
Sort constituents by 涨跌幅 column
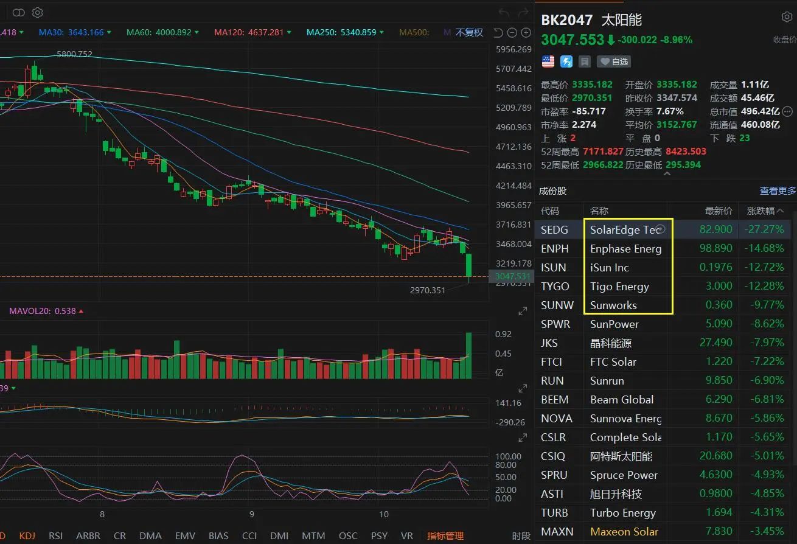click(764, 211)
